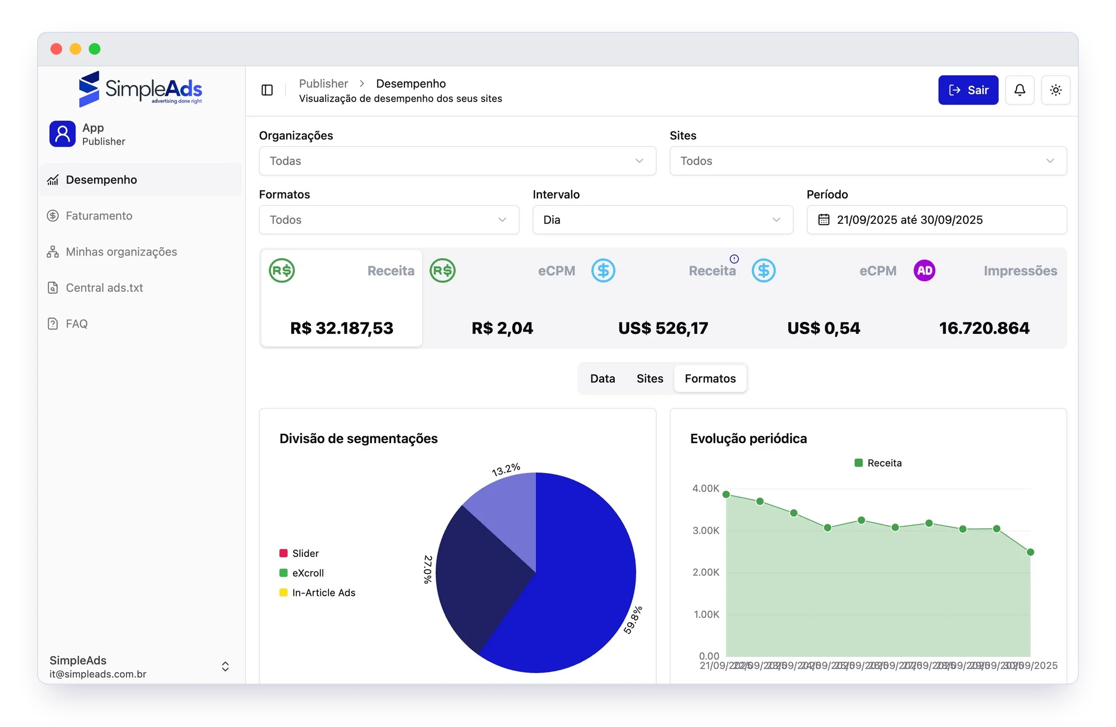
Task: Toggle the Receita chart legend
Action: point(878,463)
